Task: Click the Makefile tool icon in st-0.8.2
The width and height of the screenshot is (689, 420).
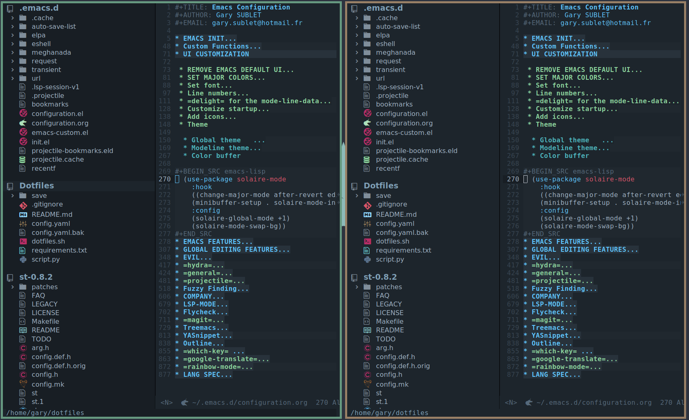Action: point(23,321)
